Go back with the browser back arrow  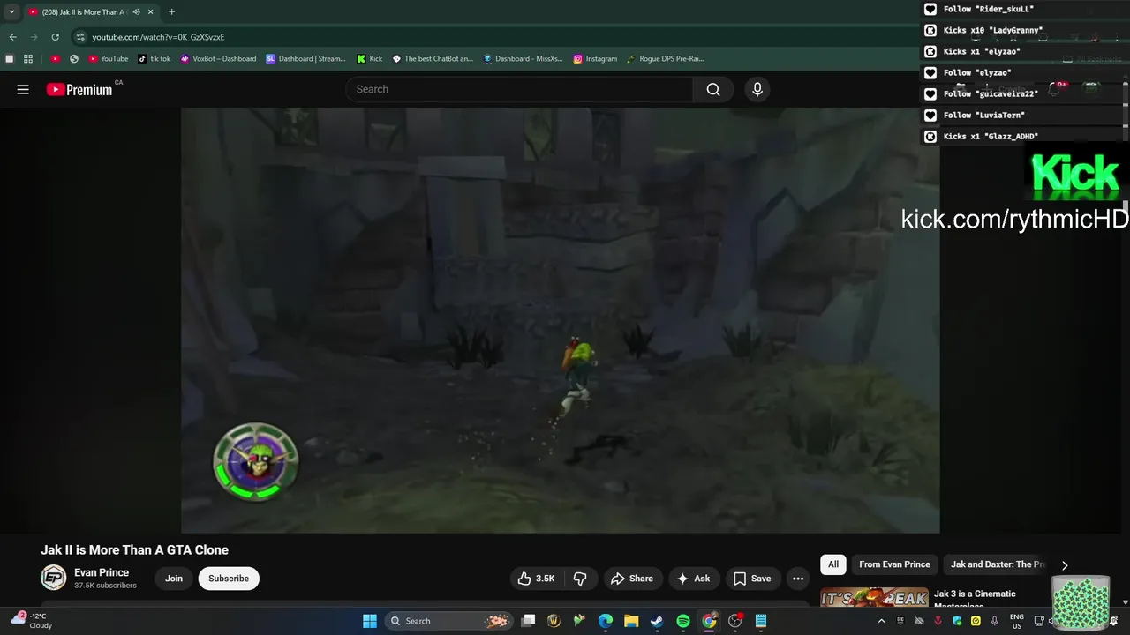point(12,37)
